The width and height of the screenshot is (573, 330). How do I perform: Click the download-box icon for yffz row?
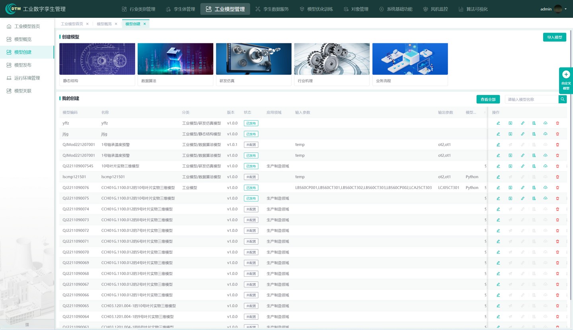(510, 123)
